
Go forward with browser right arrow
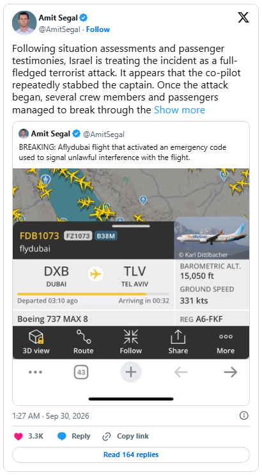pyautogui.click(x=231, y=372)
